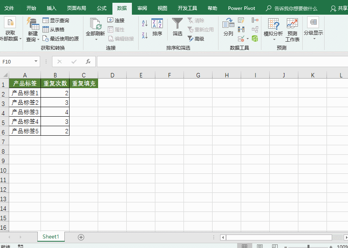Click the green Manage Data Model icon

[255, 38]
